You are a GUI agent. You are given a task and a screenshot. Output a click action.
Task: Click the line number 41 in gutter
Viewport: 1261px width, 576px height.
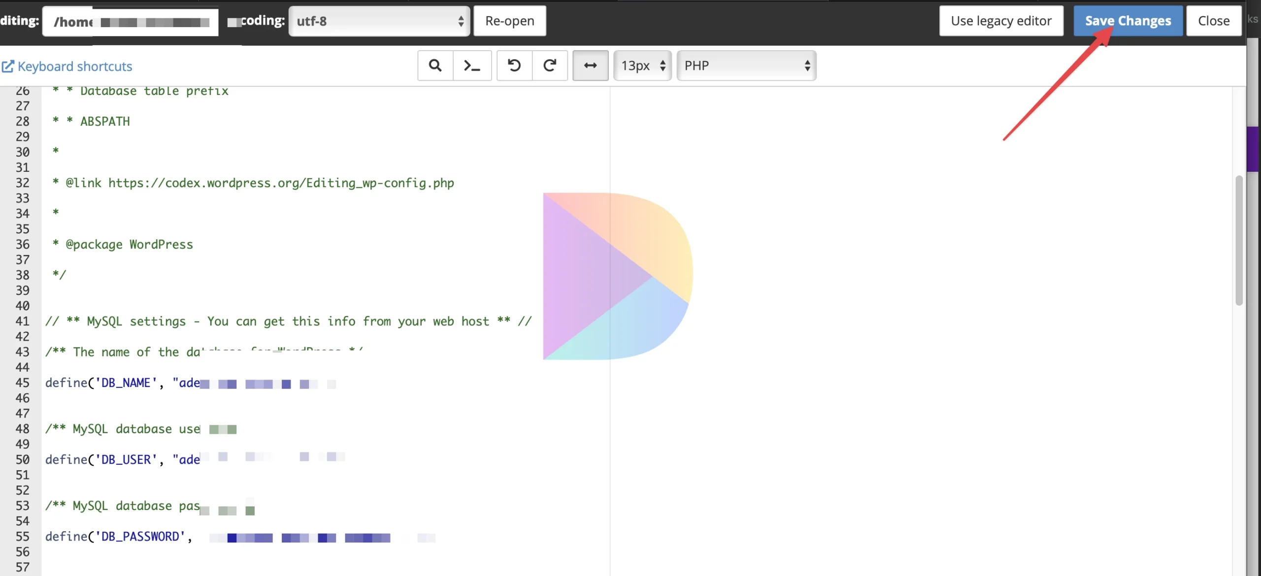[x=23, y=321]
